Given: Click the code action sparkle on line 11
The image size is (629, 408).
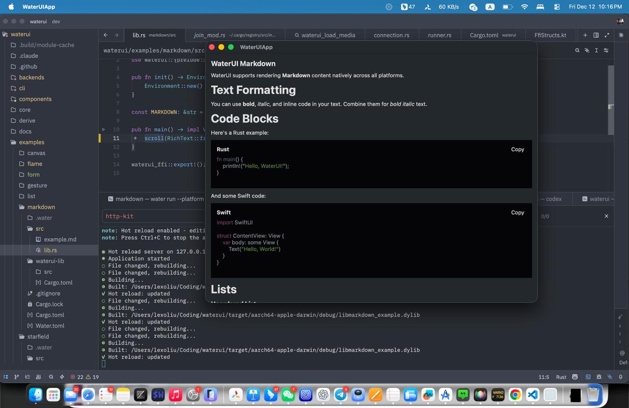Looking at the screenshot, I should pos(135,138).
